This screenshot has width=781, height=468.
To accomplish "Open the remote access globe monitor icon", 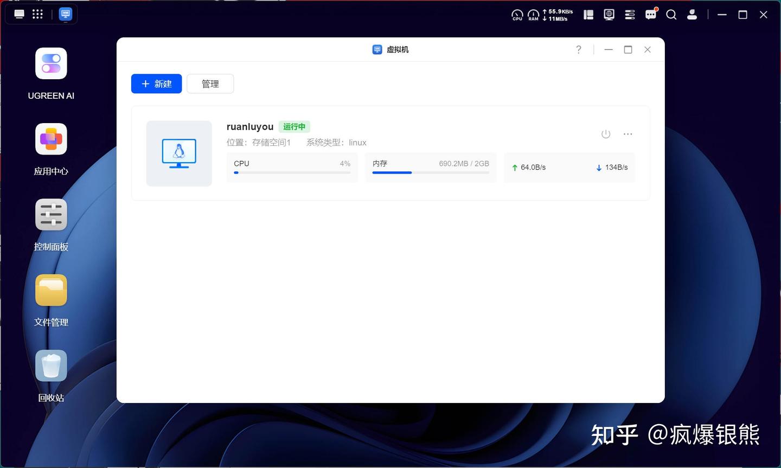I will coord(609,15).
